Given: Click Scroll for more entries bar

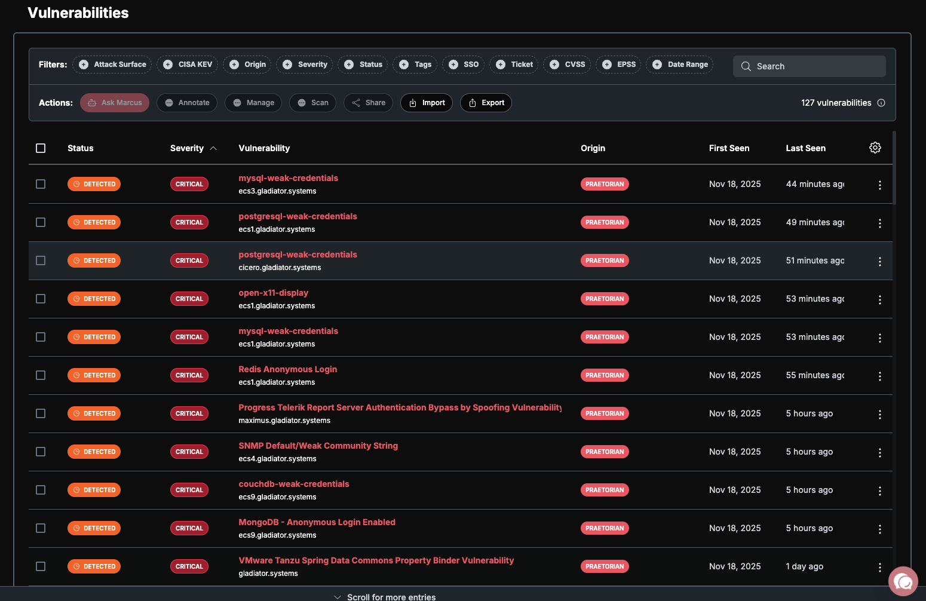Looking at the screenshot, I should tap(385, 596).
